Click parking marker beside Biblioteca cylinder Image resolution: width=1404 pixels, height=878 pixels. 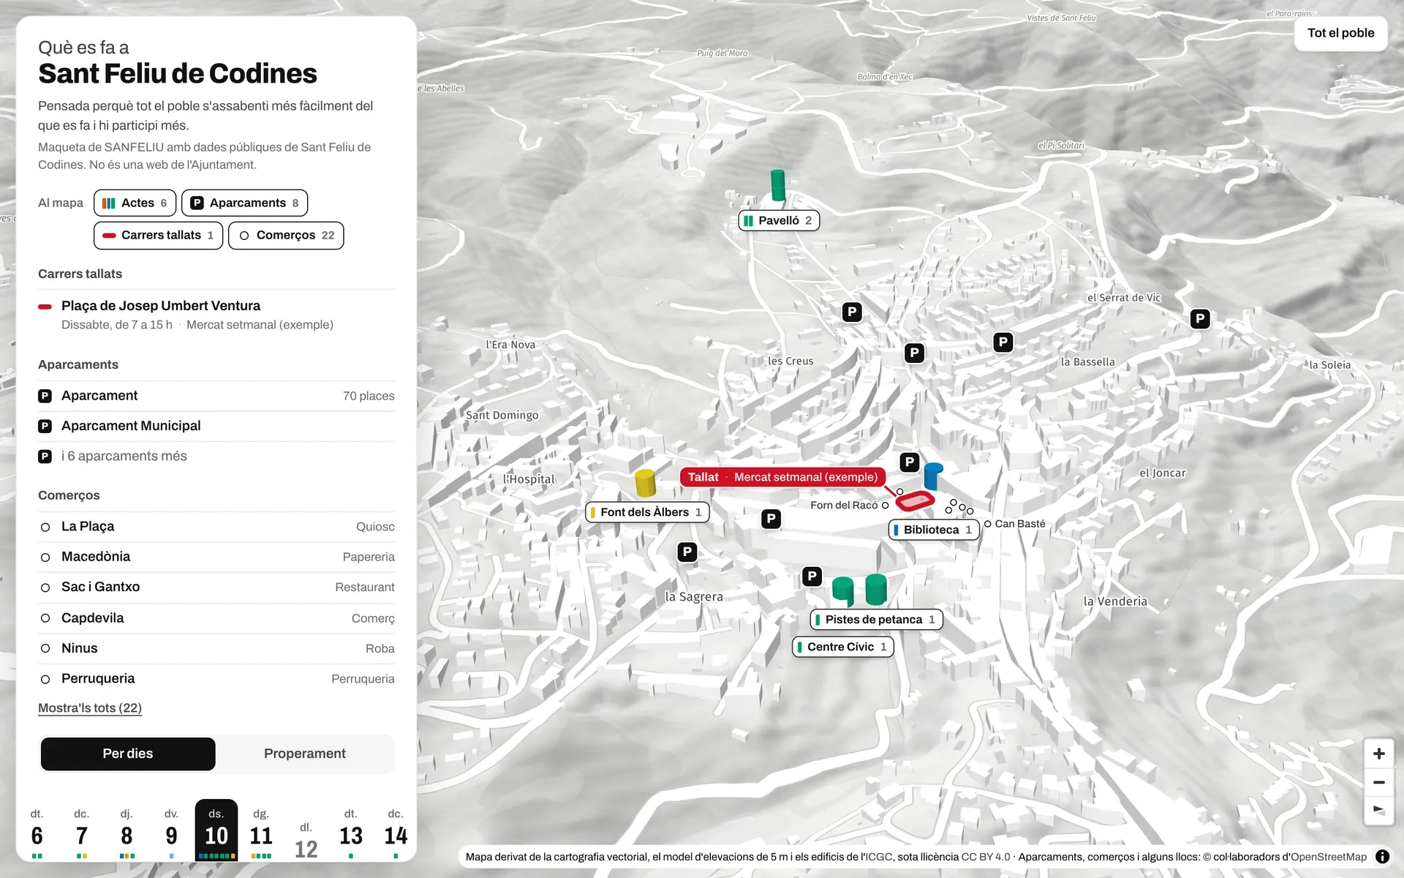[909, 462]
